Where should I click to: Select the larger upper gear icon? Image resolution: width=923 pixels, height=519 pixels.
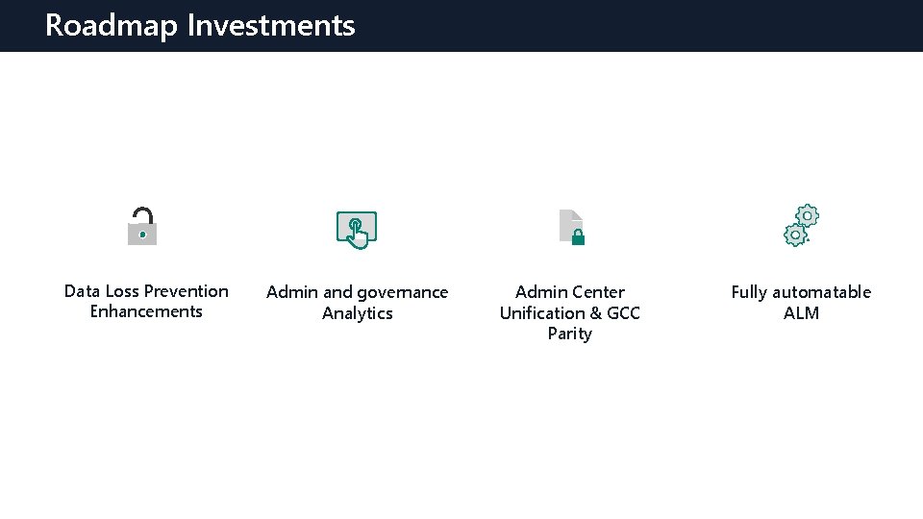(x=808, y=215)
